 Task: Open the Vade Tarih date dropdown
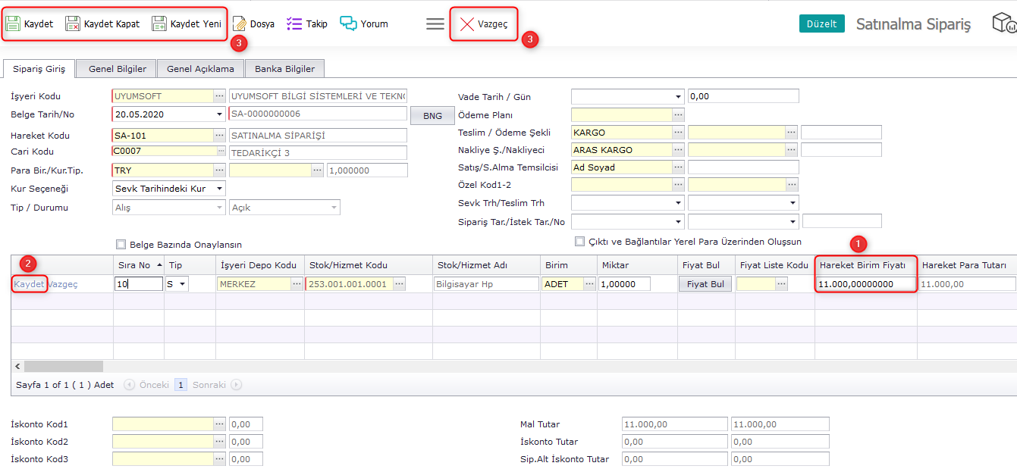point(678,96)
